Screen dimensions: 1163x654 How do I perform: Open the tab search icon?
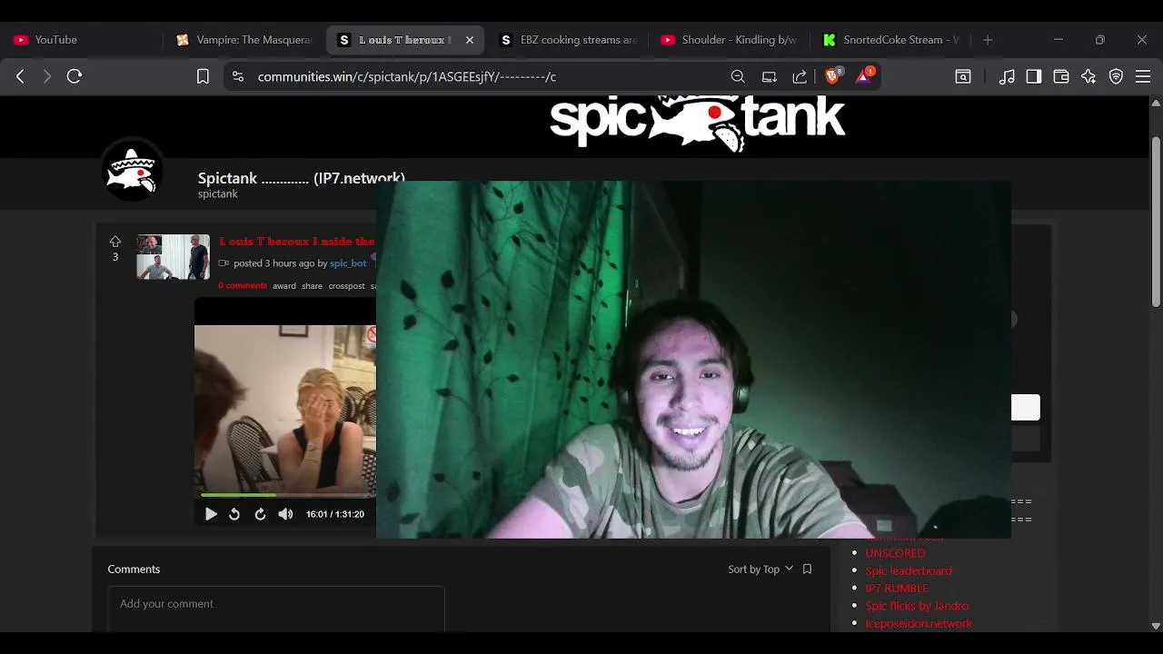pos(963,76)
